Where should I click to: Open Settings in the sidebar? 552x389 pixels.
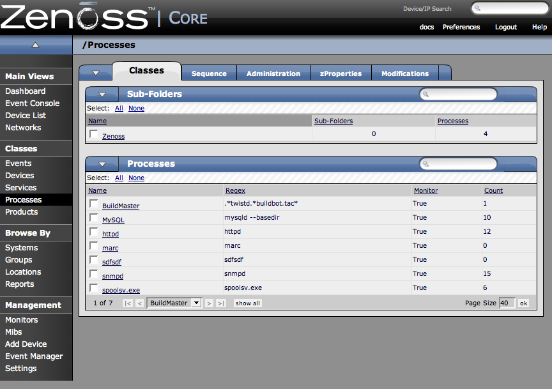21,369
